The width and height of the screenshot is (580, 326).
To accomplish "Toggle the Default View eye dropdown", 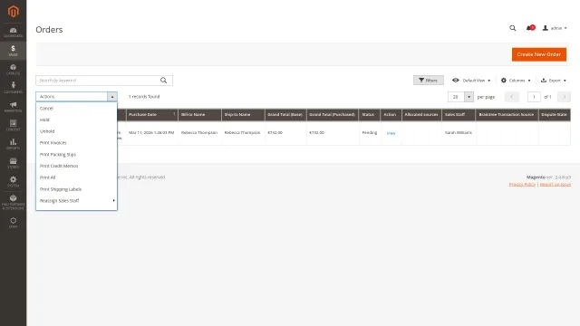I will tap(471, 81).
